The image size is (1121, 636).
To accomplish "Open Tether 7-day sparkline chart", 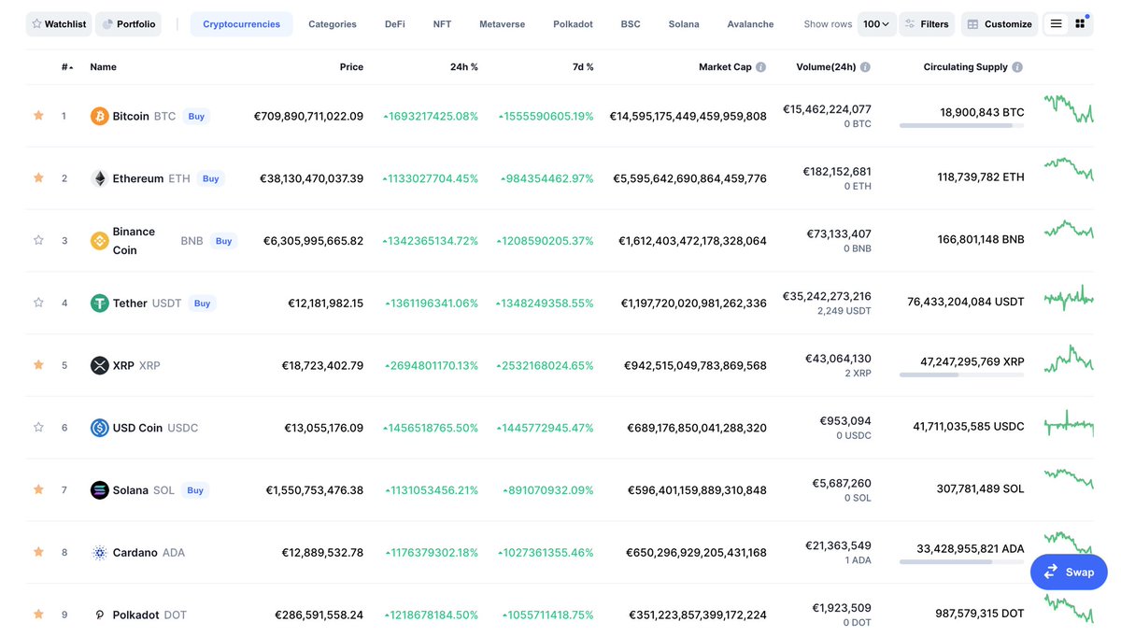I will (x=1069, y=298).
